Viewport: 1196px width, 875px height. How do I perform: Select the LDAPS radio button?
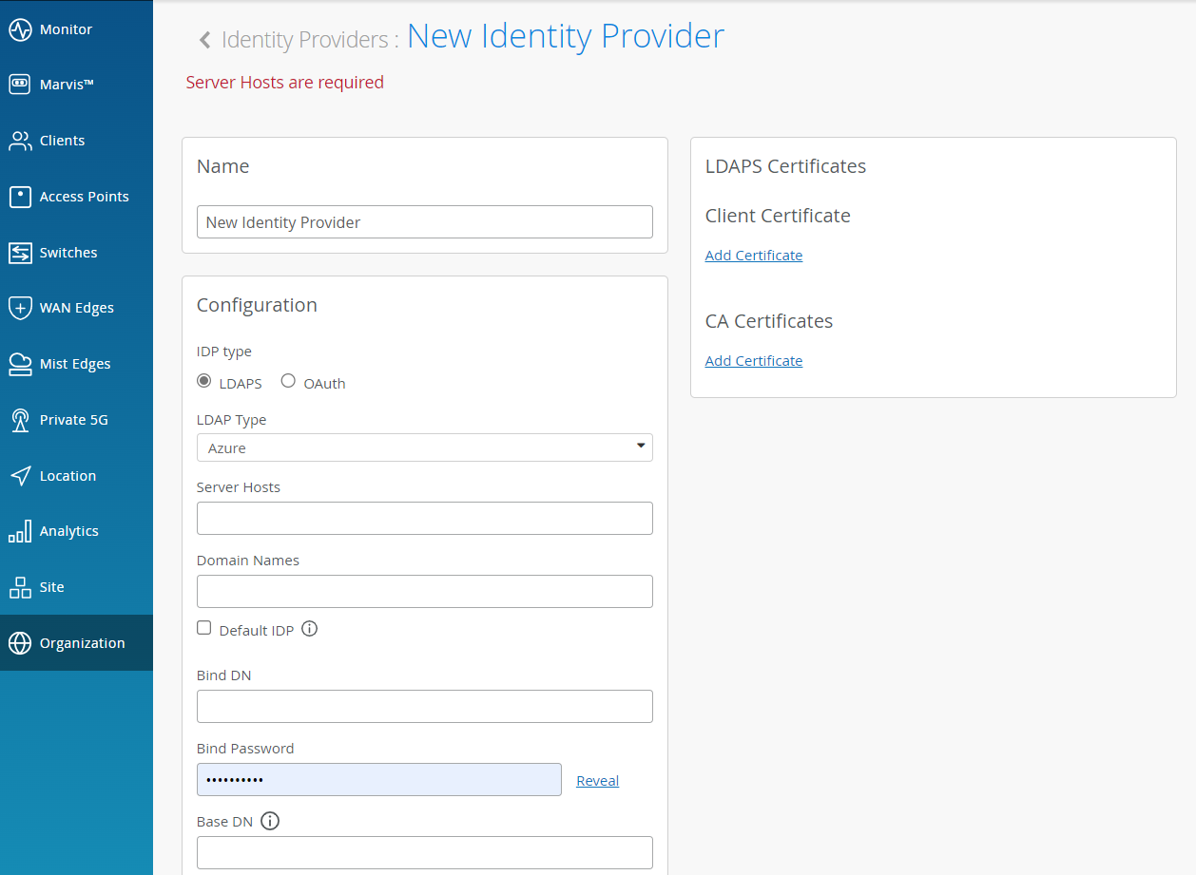pyautogui.click(x=204, y=381)
